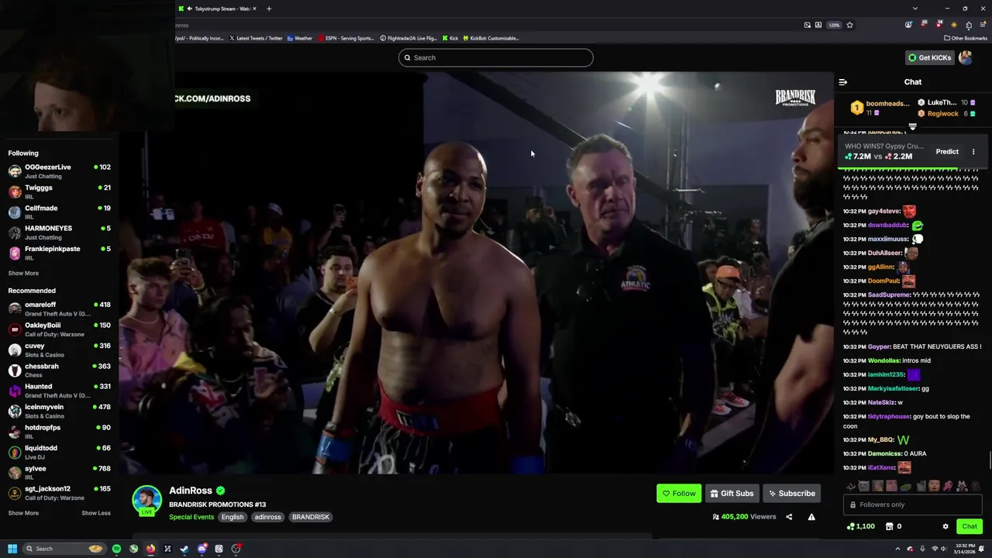Viewport: 992px width, 558px height.
Task: Open the prediction three-dot options menu
Action: tap(973, 152)
